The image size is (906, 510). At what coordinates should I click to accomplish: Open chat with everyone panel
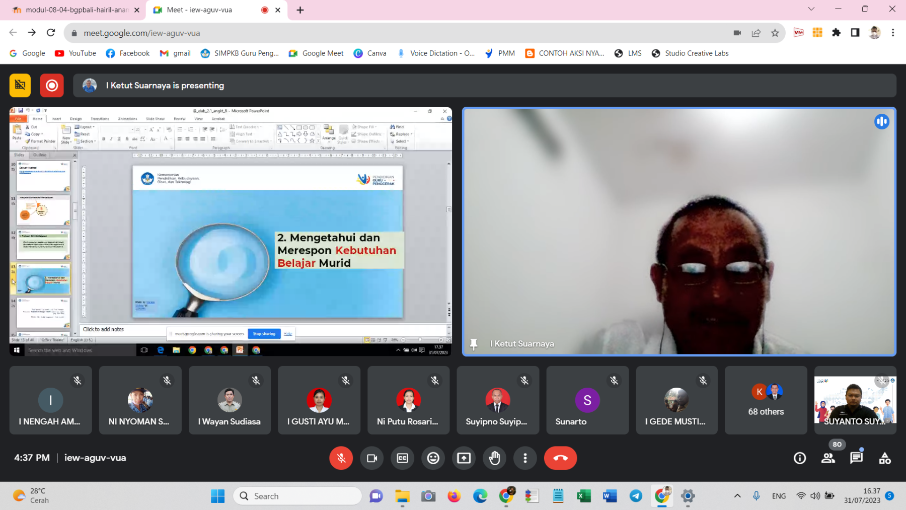tap(856, 458)
